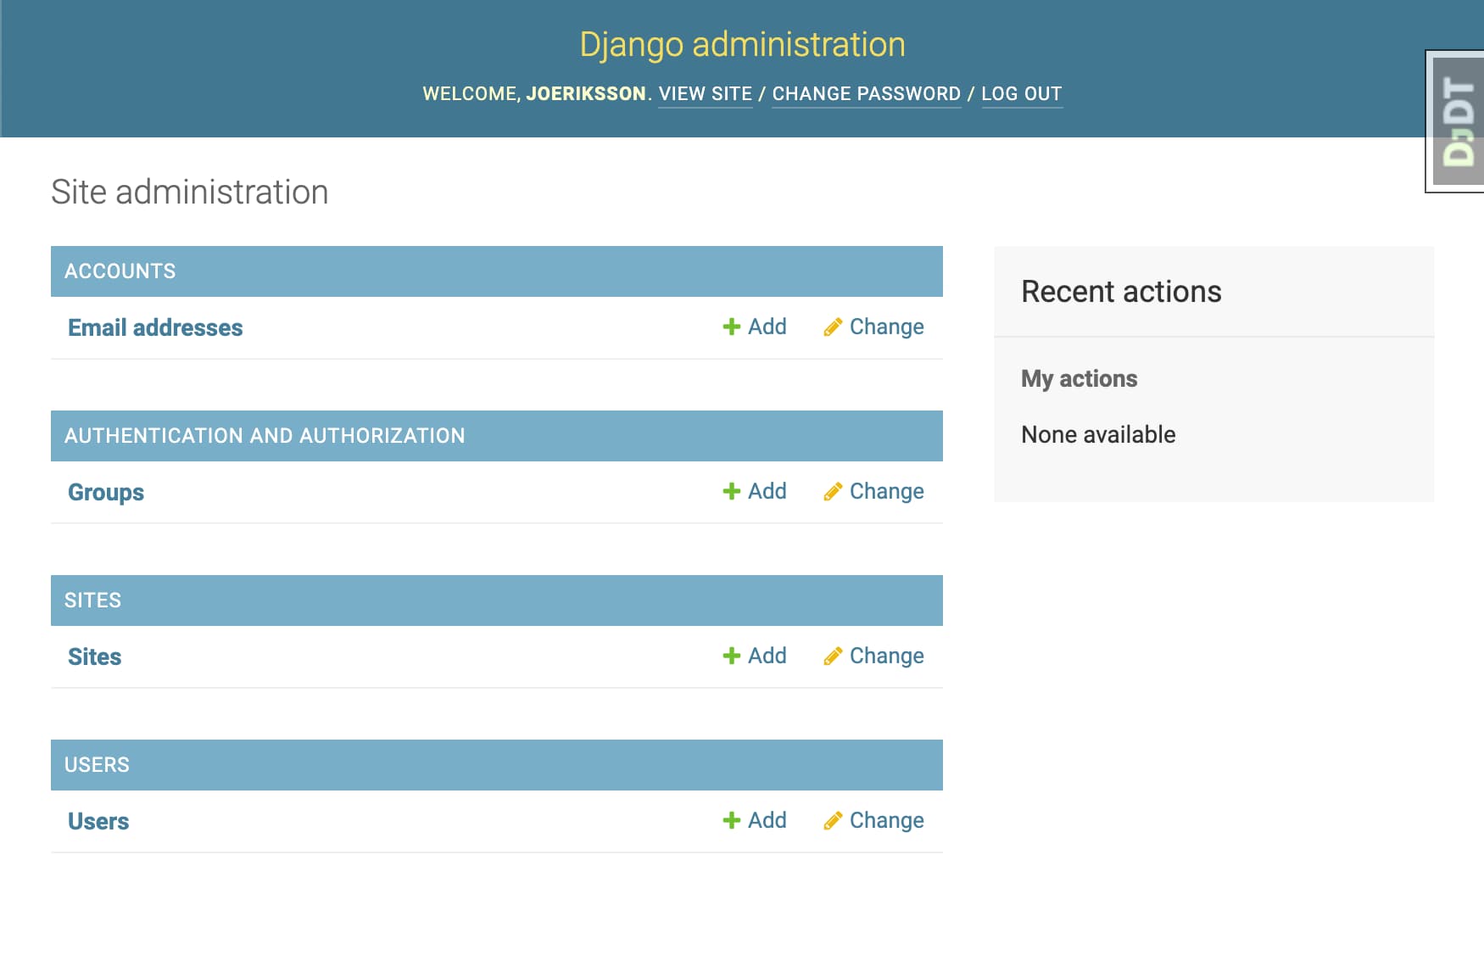This screenshot has height=972, width=1484.
Task: Open the Users admin page
Action: [x=98, y=821]
